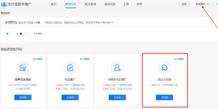This screenshot has height=109, width=218.
Task: Click the 商品推广 shopping bag icon
Action: click(x=70, y=68)
